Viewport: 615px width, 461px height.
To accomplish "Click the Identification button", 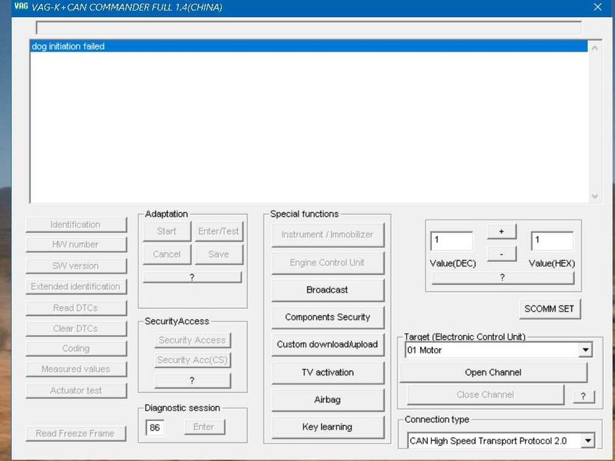I will [x=76, y=225].
